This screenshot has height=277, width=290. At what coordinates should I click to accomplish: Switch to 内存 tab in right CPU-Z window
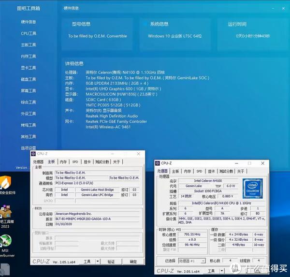188,172
